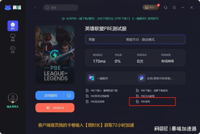The height and width of the screenshot is (134, 200).
Task: Click the one-key translate icon
Action: pyautogui.click(x=91, y=78)
